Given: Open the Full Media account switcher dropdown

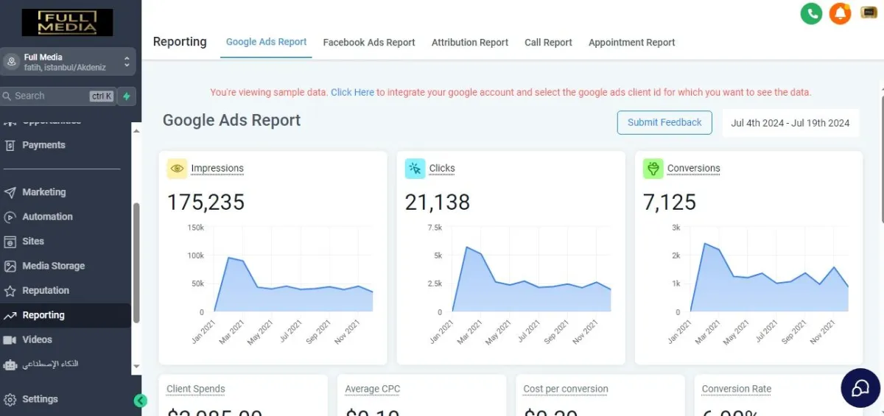Looking at the screenshot, I should click(67, 63).
